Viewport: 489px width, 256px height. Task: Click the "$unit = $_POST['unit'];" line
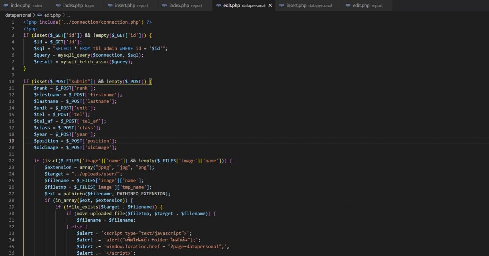point(65,108)
